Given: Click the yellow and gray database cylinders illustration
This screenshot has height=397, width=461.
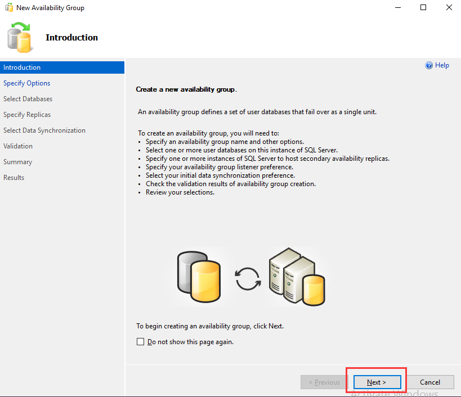Looking at the screenshot, I should (199, 276).
